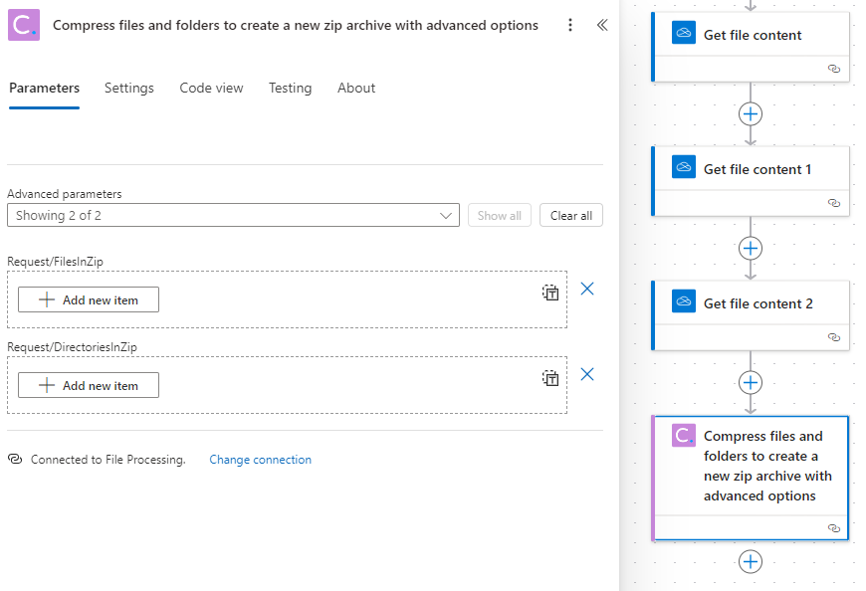Insert step below Get file content 2
866x591 pixels.
click(x=750, y=382)
